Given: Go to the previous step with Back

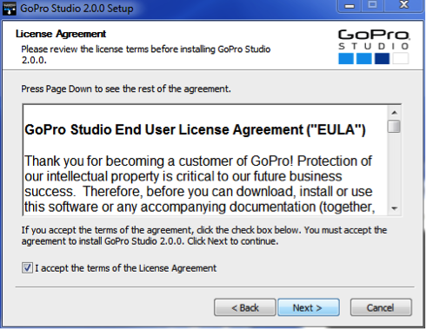Looking at the screenshot, I should (245, 307).
